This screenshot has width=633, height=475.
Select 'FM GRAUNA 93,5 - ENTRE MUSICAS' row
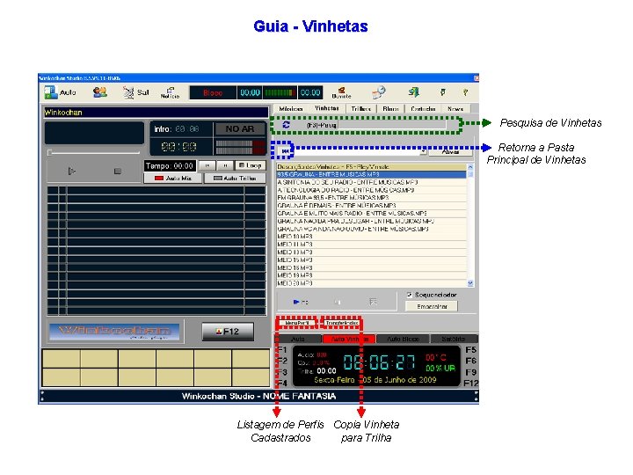[x=371, y=198]
